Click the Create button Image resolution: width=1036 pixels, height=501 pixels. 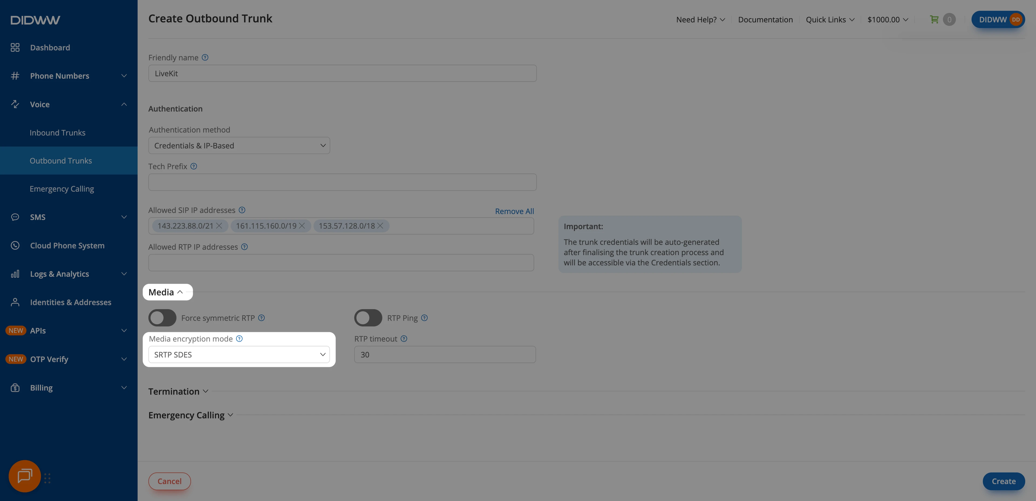click(1003, 481)
